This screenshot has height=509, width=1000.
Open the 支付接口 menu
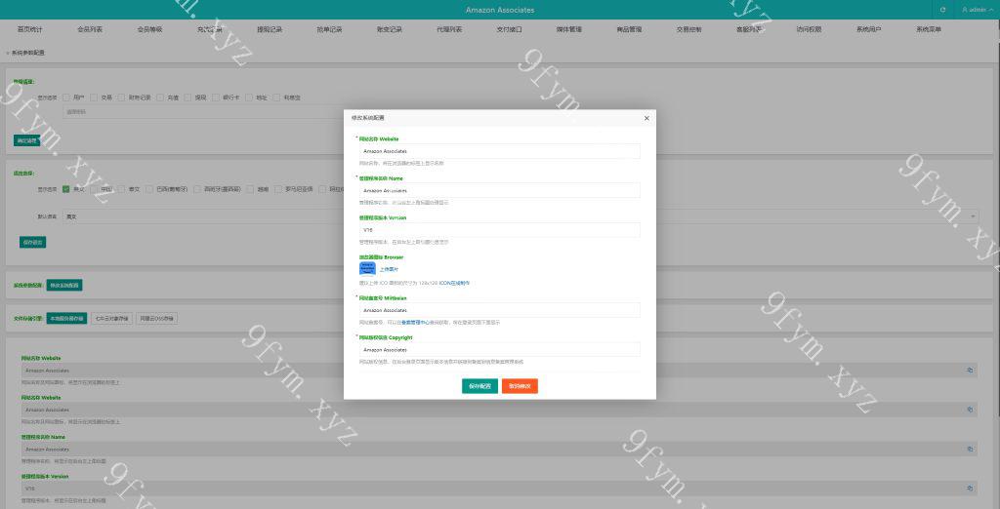(510, 29)
